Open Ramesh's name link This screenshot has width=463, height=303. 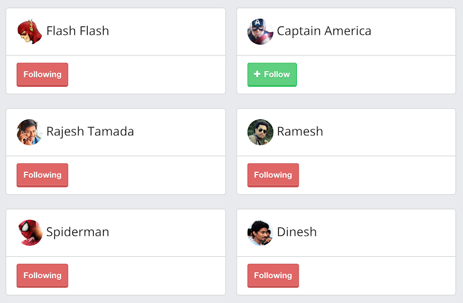coord(300,132)
